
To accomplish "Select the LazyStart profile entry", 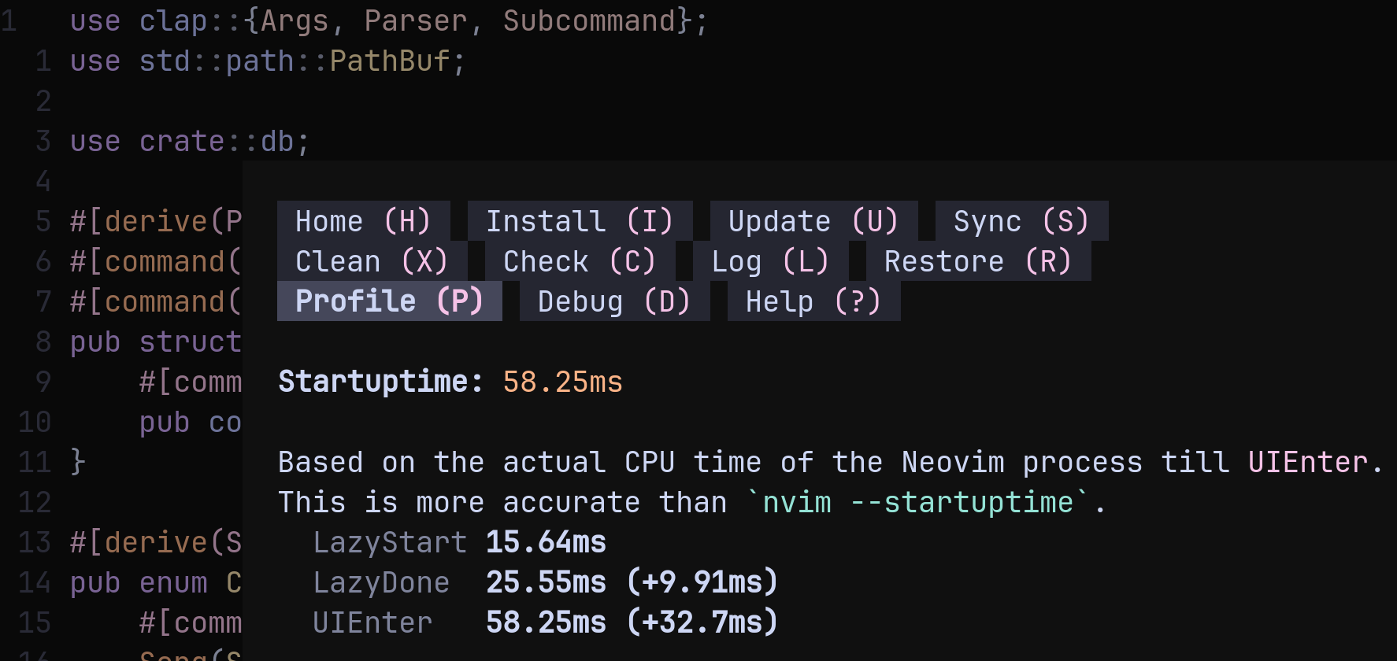I will [390, 542].
